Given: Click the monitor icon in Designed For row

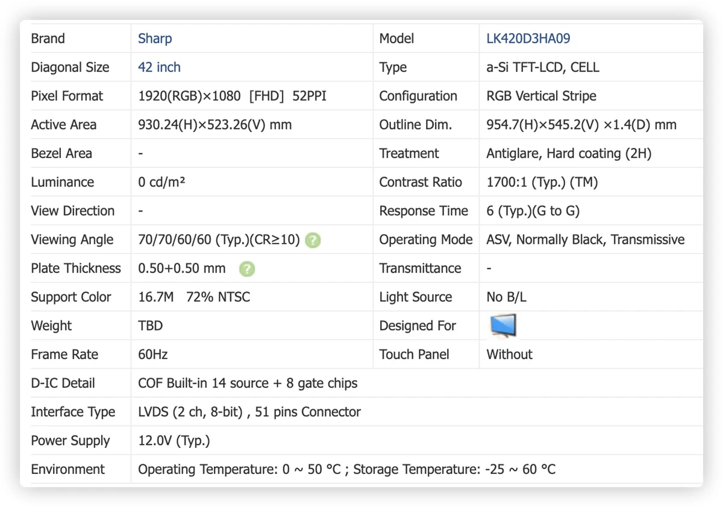Looking at the screenshot, I should [502, 326].
